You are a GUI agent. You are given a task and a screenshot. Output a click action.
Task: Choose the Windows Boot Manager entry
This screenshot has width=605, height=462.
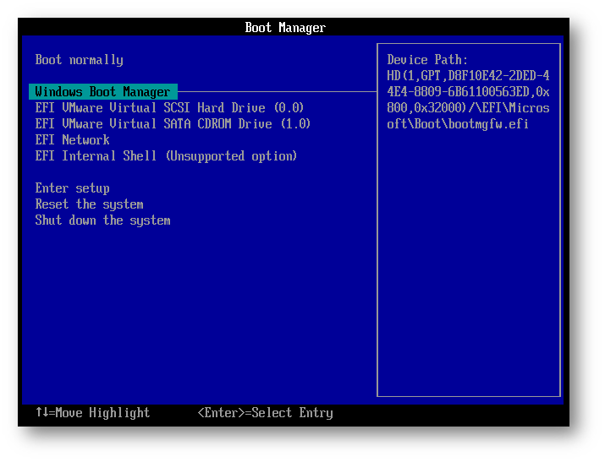tap(103, 92)
